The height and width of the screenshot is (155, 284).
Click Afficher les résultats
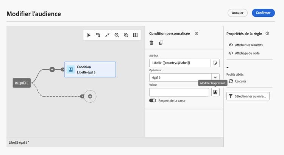pyautogui.click(x=248, y=45)
